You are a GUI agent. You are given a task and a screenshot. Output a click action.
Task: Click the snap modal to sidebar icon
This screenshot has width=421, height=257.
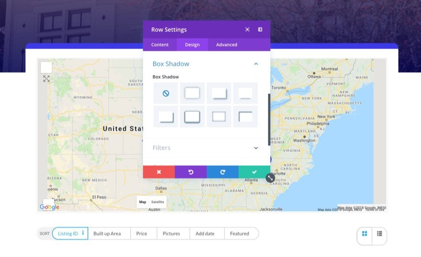pos(260,30)
